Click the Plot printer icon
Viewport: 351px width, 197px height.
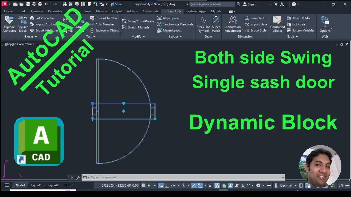point(40,4)
